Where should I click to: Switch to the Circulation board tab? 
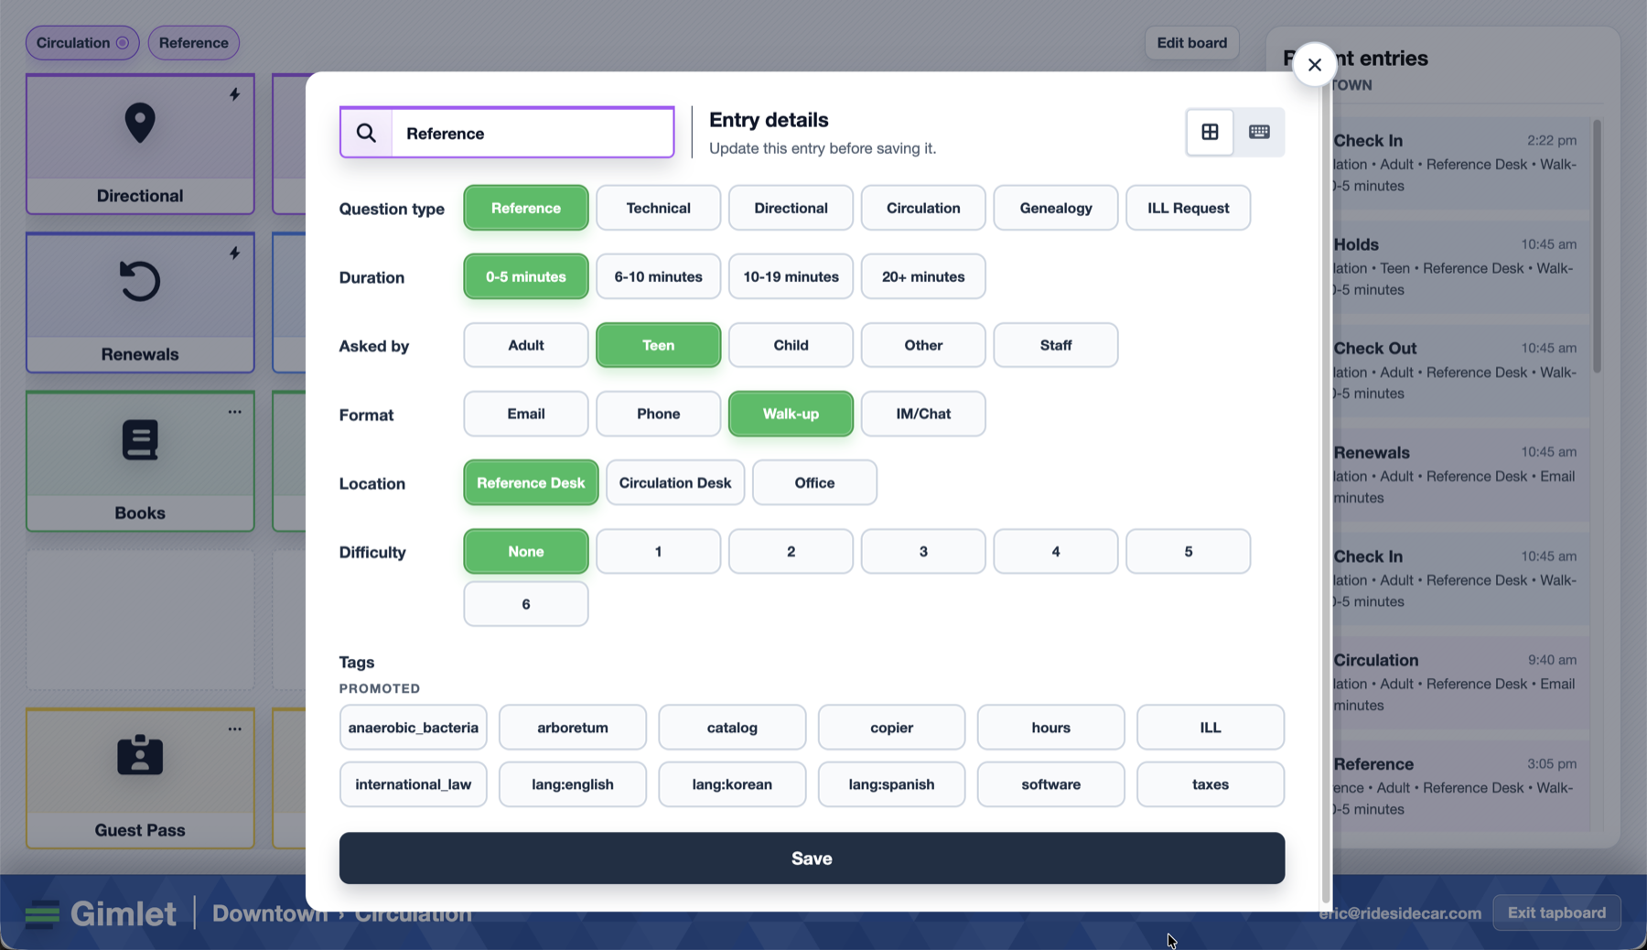(x=82, y=43)
